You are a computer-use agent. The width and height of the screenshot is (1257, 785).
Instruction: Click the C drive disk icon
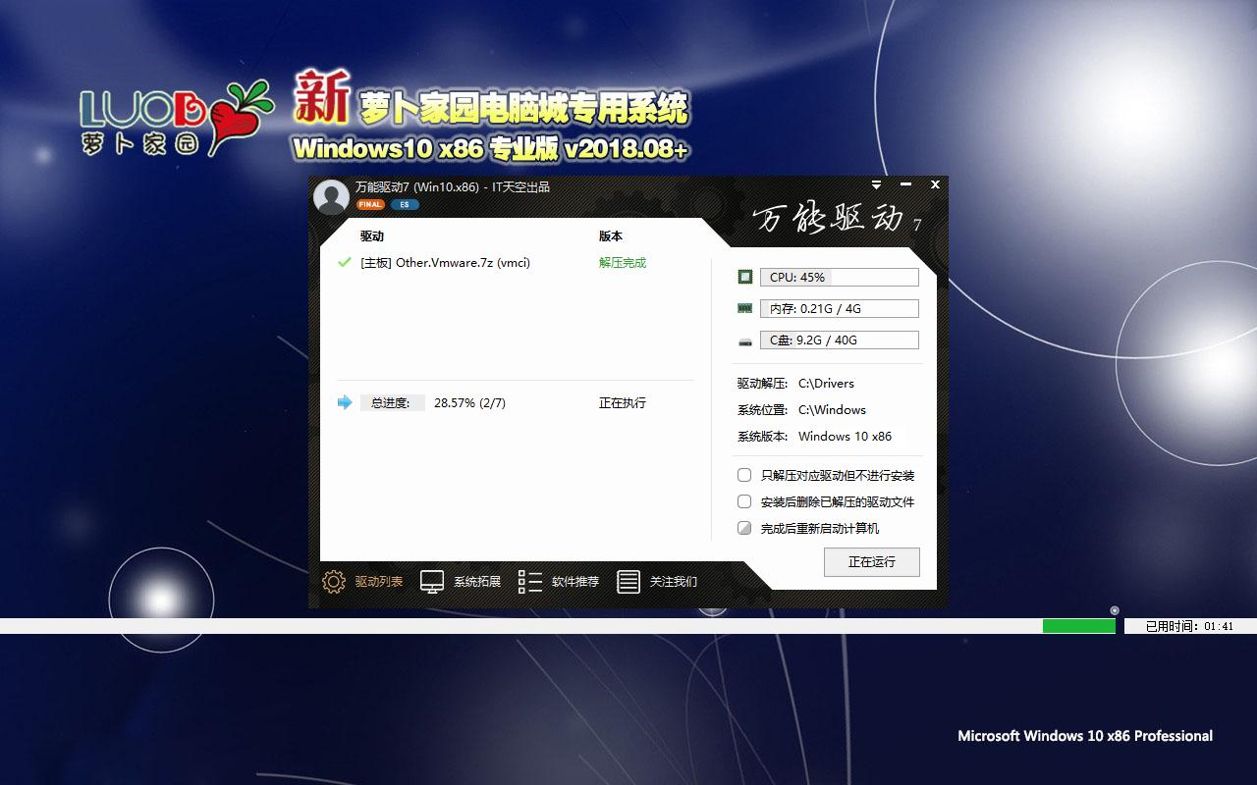click(745, 341)
